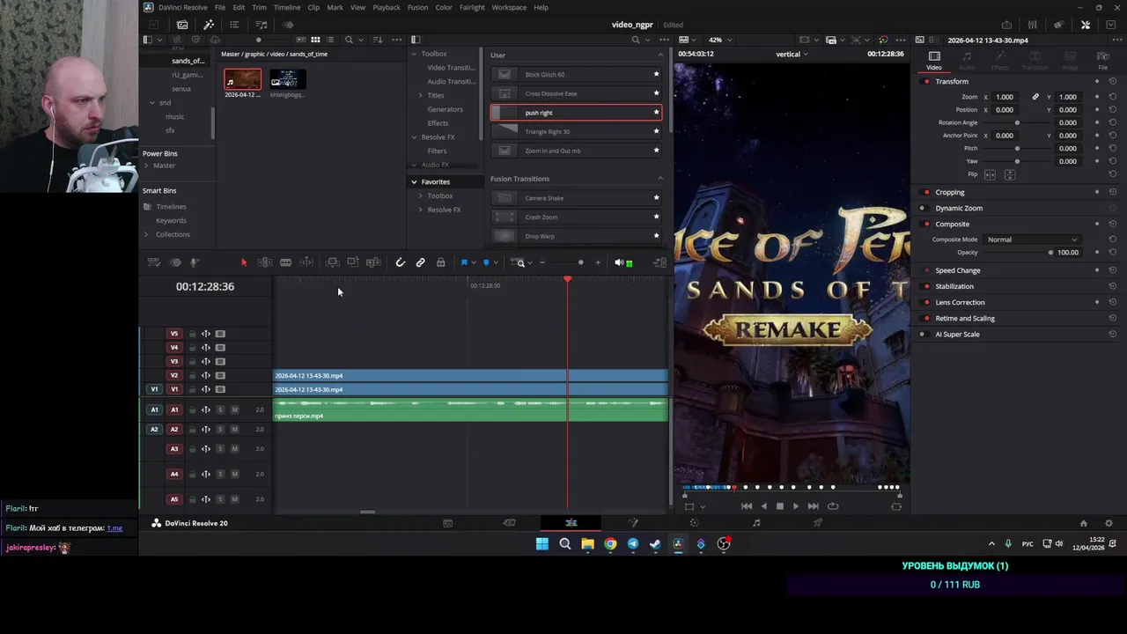Viewport: 1127px width, 634px height.
Task: Toggle timeline Snapping magnet icon
Action: [x=400, y=262]
